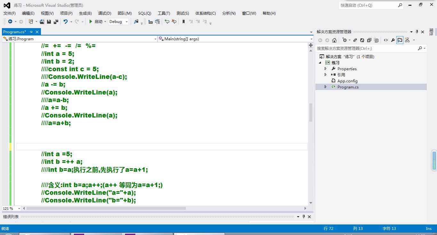Click the magnifier icon in Solution Explorer search
The height and width of the screenshot is (235, 437).
point(420,48)
